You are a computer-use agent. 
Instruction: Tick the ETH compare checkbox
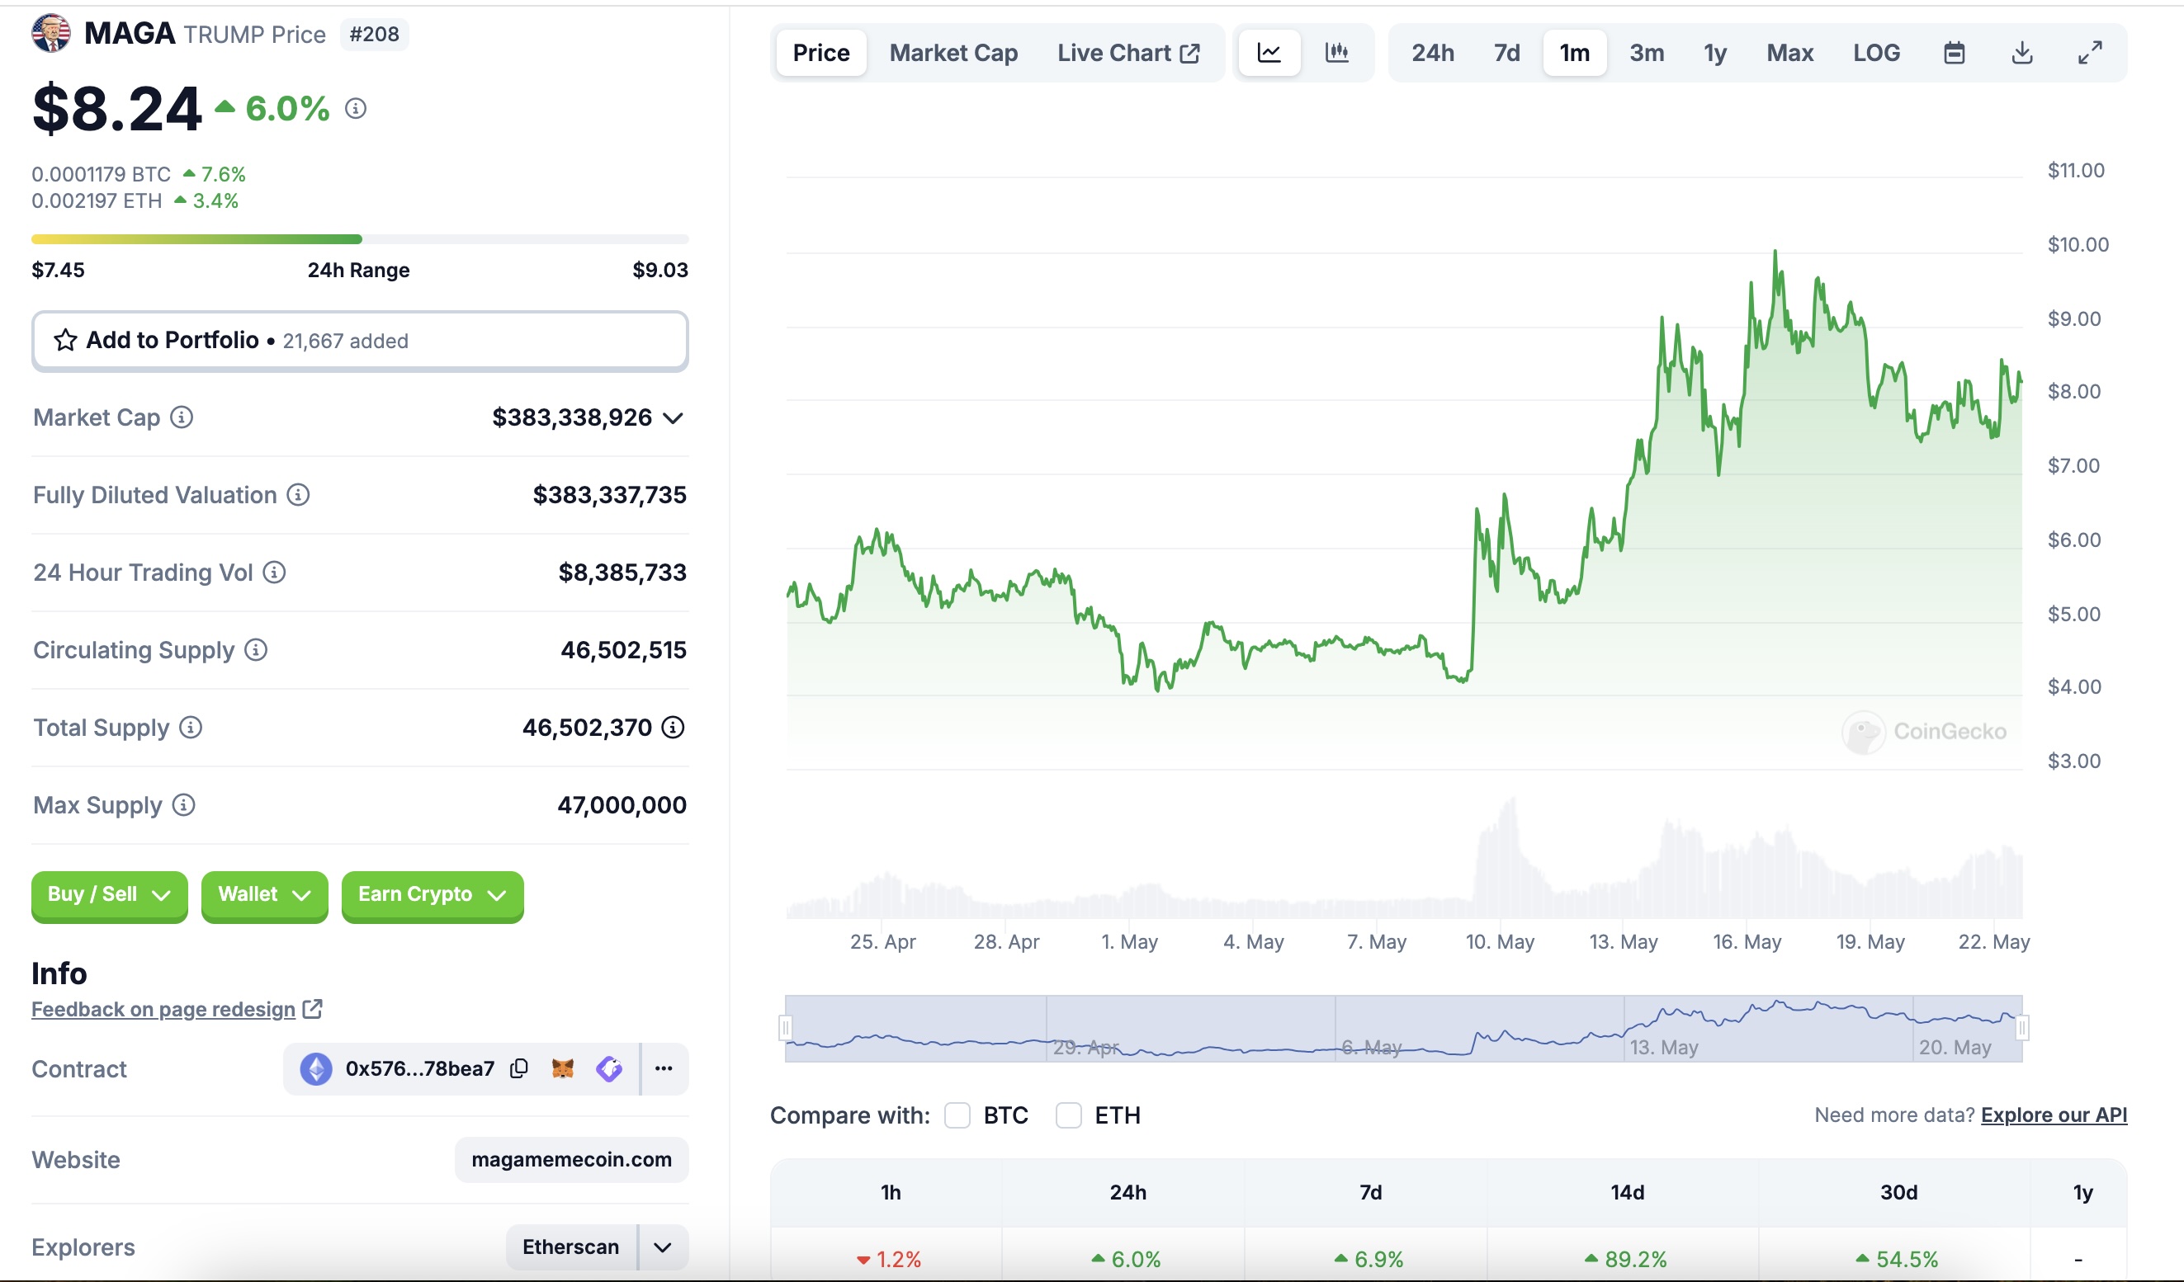(x=1069, y=1115)
